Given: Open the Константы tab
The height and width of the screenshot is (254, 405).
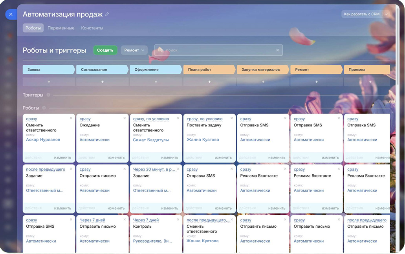Looking at the screenshot, I should (x=92, y=28).
